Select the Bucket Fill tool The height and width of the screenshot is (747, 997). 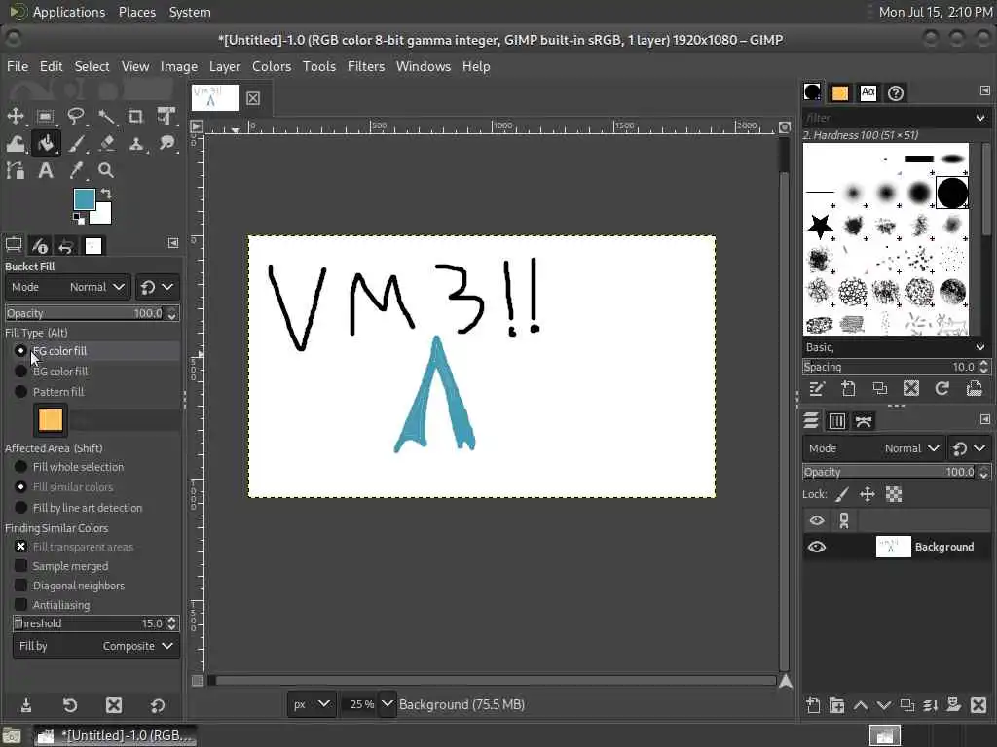[x=45, y=144]
